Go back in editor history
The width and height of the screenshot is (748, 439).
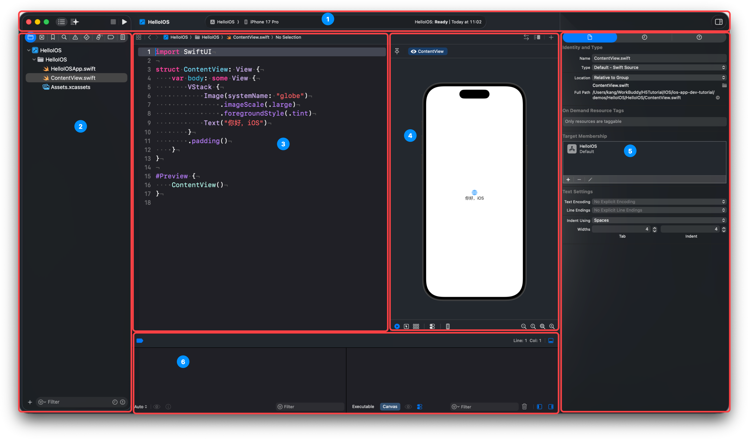150,37
